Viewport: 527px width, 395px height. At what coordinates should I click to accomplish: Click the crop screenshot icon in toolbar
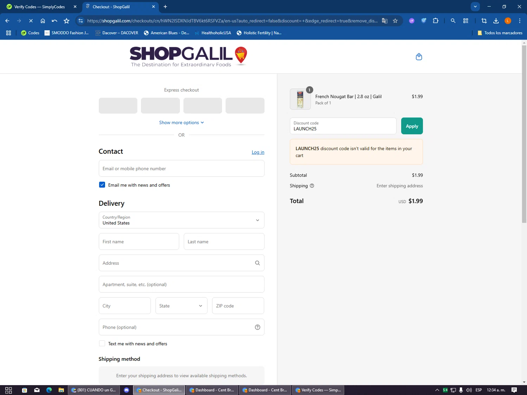484,21
